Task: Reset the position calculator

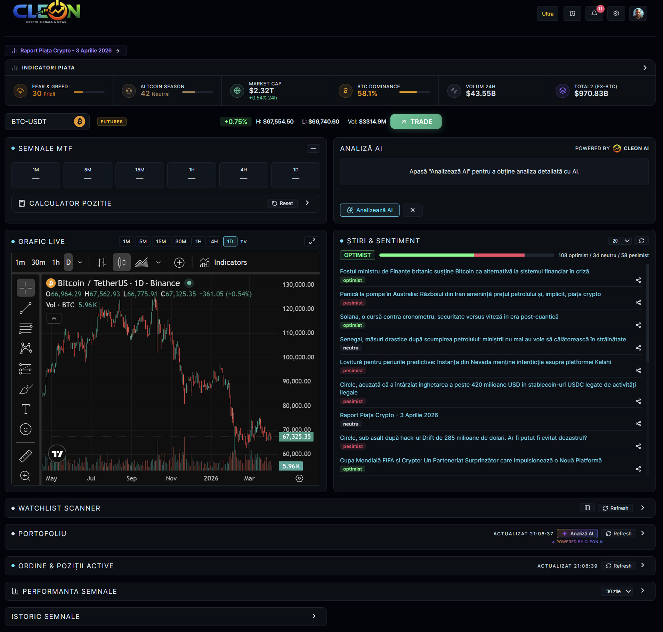Action: click(x=282, y=203)
